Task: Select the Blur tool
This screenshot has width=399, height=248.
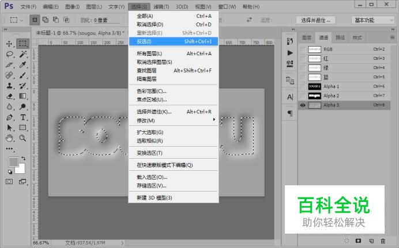Action: coord(9,106)
